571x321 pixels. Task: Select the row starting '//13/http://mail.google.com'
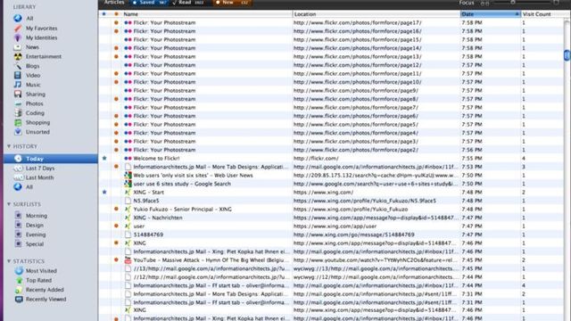click(331, 268)
